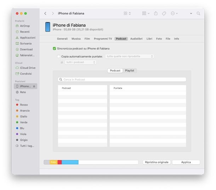Image resolution: width=216 pixels, height=190 pixels.
Task: Click the Applica button
Action: pos(186,162)
